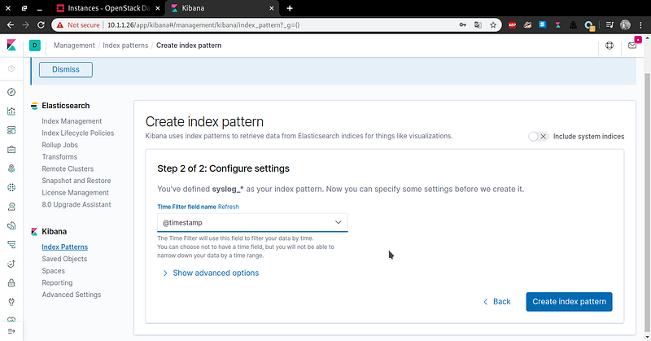This screenshot has width=651, height=341.
Task: Open the space selector D avatar
Action: pyautogui.click(x=34, y=46)
